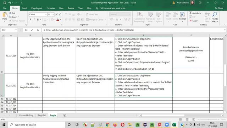Open Clipboard pane dialog launcher

pos(26,25)
